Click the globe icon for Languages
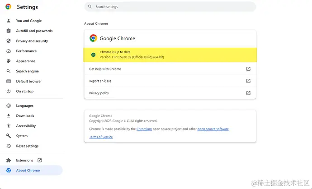 pos(9,106)
